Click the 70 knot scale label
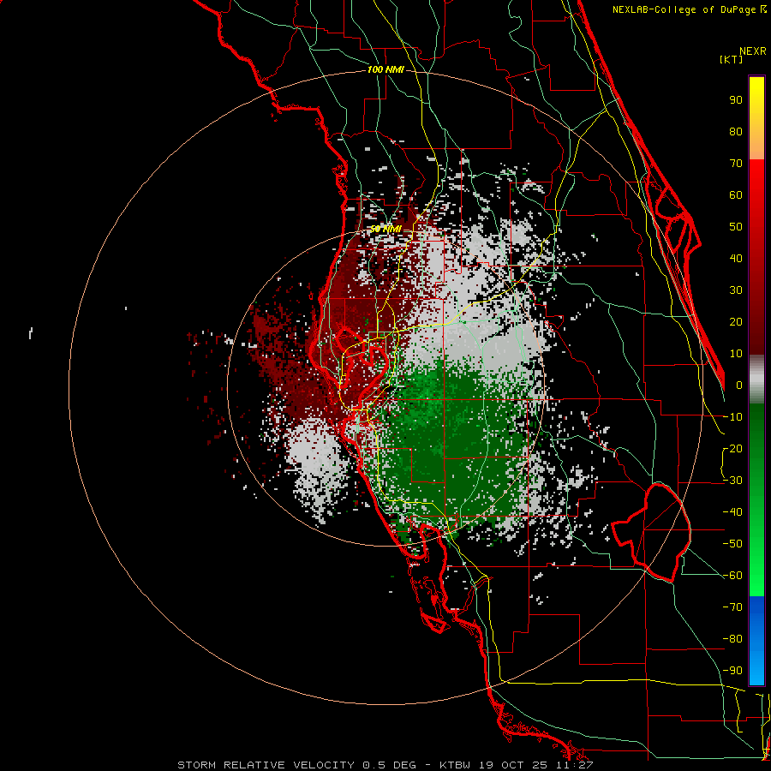Screen dimensions: 771x771 (736, 164)
